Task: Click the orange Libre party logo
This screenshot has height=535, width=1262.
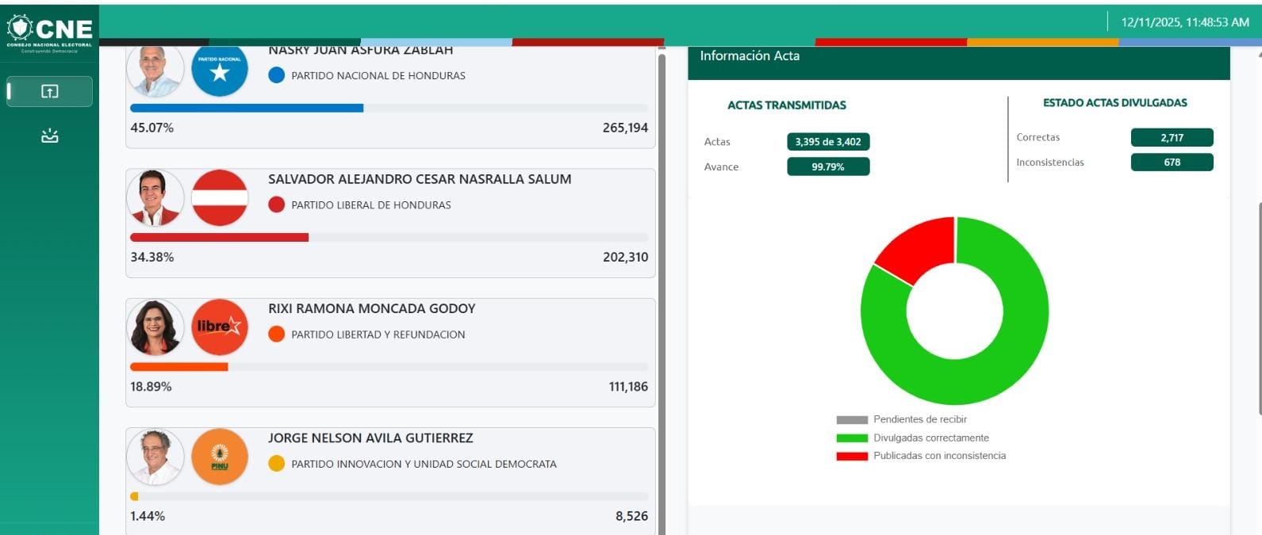Action: (x=220, y=327)
